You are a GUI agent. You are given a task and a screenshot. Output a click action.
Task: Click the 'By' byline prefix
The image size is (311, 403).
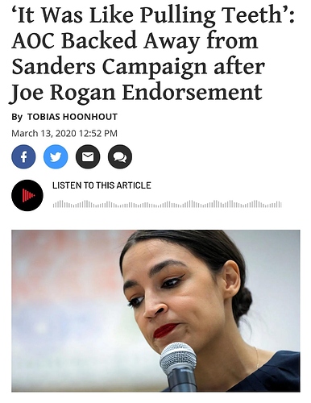tap(17, 117)
